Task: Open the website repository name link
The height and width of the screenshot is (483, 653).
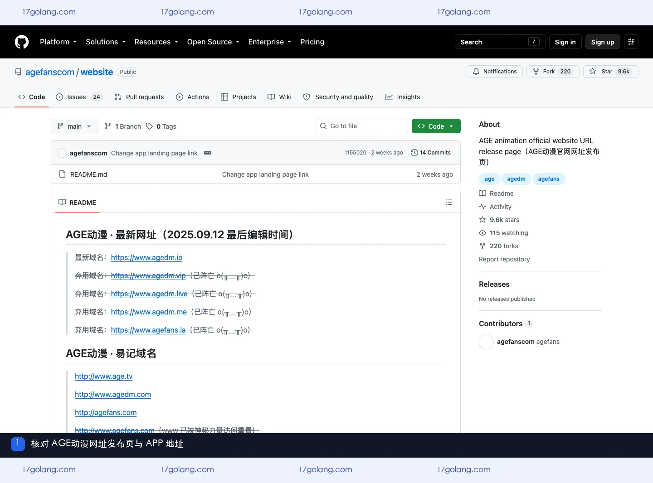Action: click(97, 72)
